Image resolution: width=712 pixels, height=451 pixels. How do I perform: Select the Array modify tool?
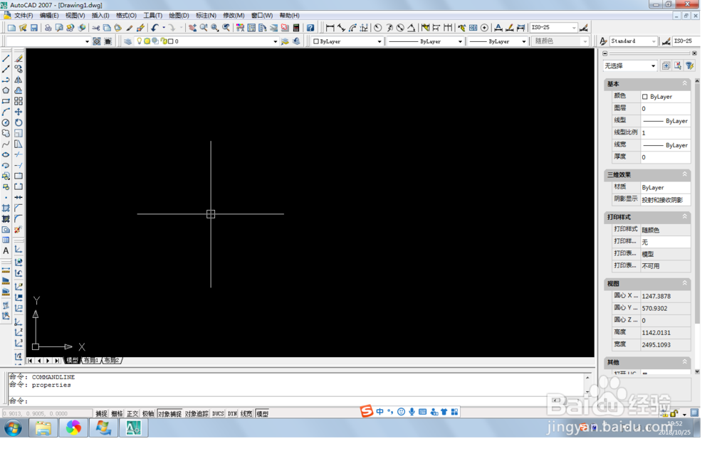(x=19, y=101)
